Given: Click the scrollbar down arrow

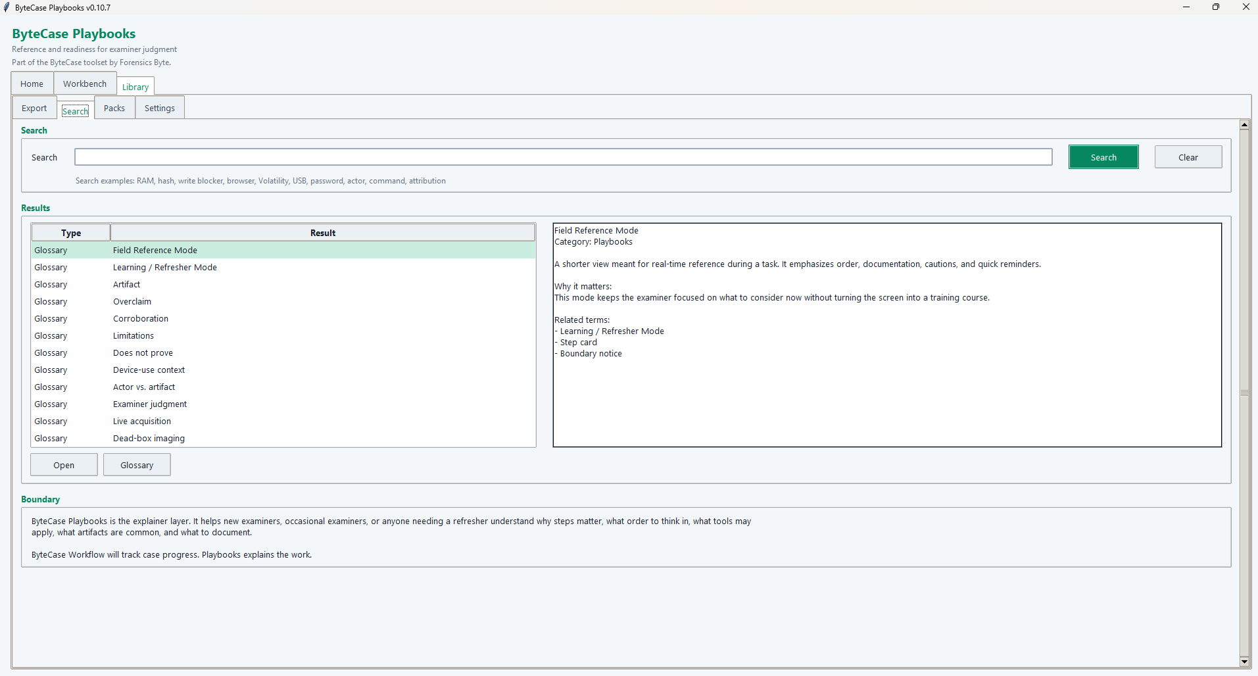Looking at the screenshot, I should (1244, 662).
